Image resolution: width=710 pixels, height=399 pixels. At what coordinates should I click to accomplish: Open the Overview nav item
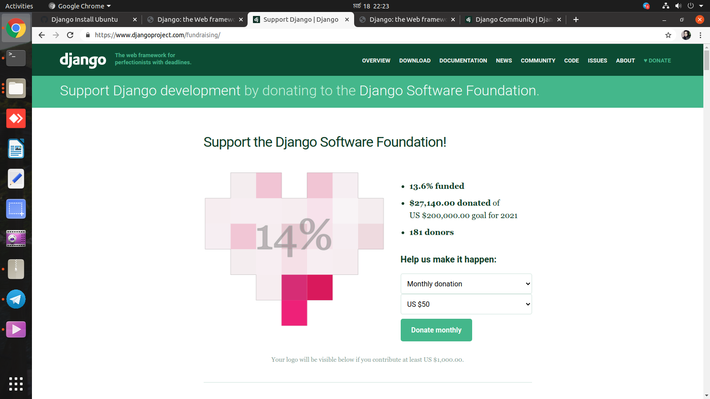376,61
